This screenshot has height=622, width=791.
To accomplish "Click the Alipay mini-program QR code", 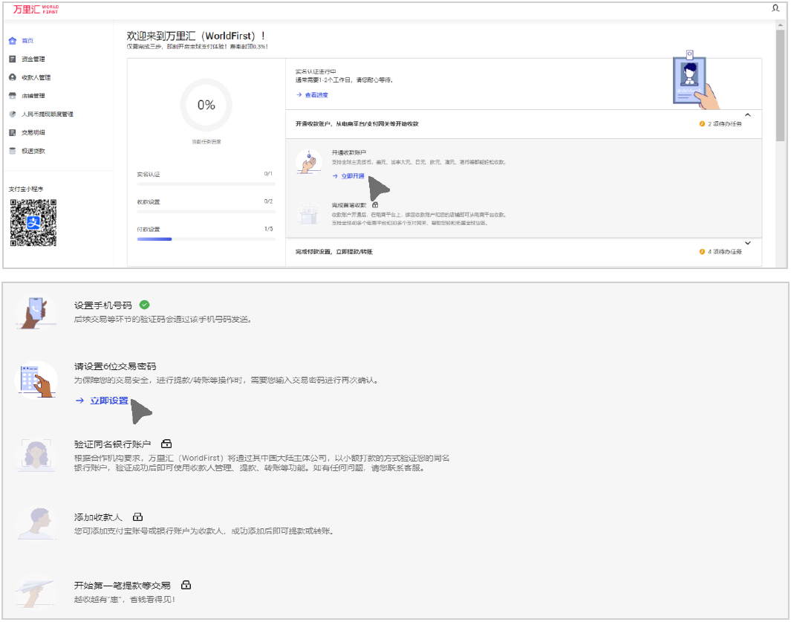I will 33,223.
